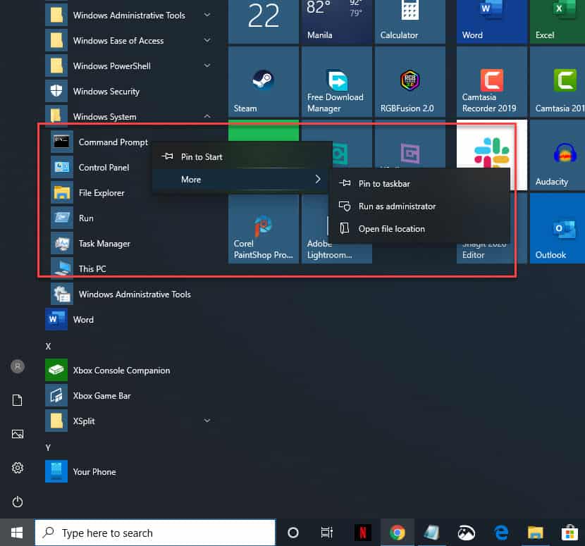Open the Excel tile
The width and height of the screenshot is (585, 546).
pos(558,22)
